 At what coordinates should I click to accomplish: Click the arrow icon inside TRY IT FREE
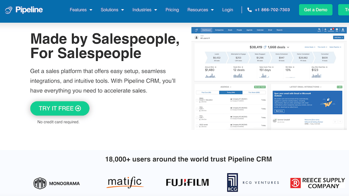coord(78,108)
